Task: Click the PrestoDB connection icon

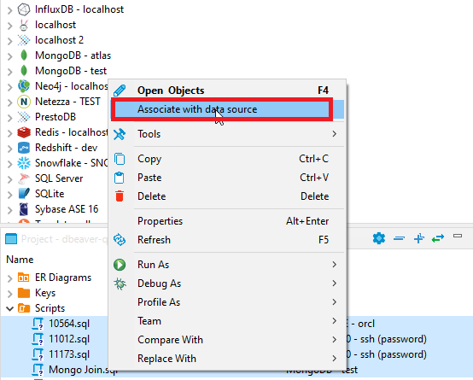Action: pyautogui.click(x=24, y=117)
